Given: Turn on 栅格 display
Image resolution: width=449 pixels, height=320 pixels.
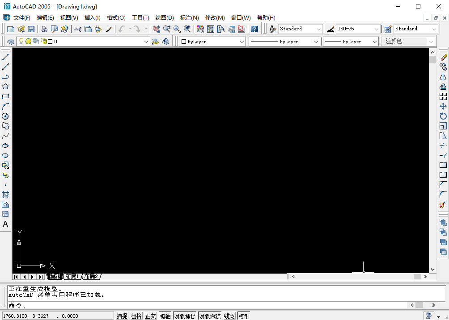Looking at the screenshot, I should (136, 316).
